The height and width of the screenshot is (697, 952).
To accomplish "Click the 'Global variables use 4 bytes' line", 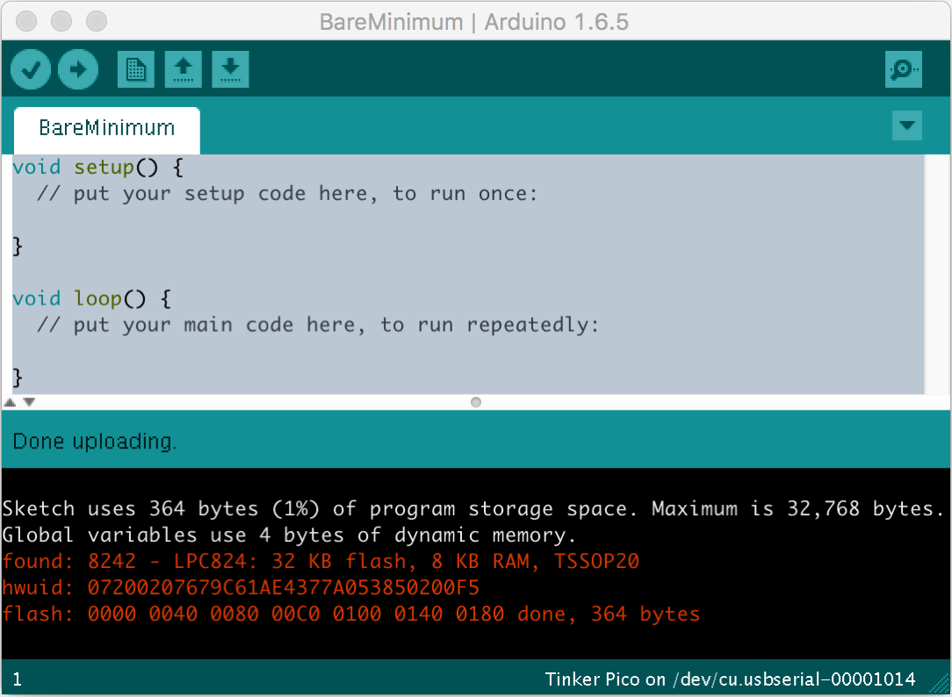I will 289,535.
